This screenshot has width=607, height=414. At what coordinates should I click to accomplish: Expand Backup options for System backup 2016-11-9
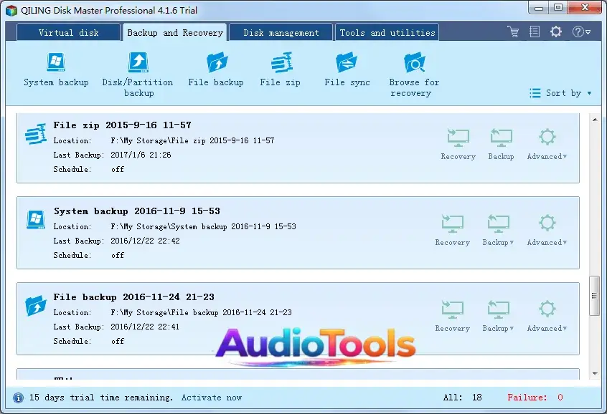point(498,230)
